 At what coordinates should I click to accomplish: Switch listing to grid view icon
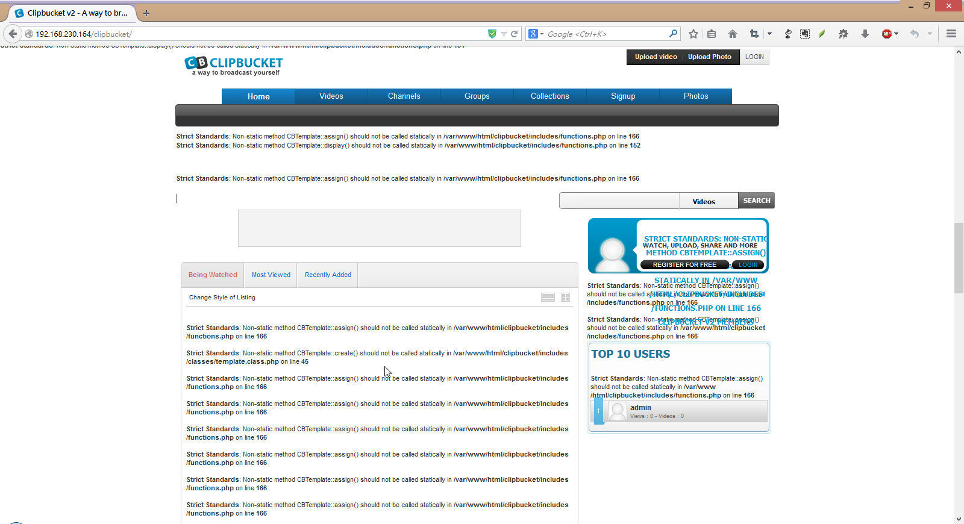565,298
